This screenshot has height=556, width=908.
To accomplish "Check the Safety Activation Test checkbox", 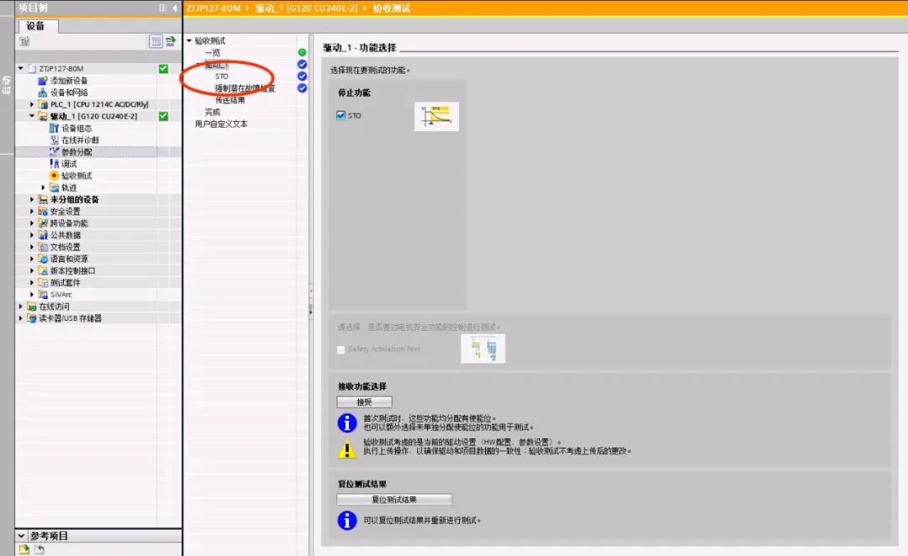I will tap(340, 349).
